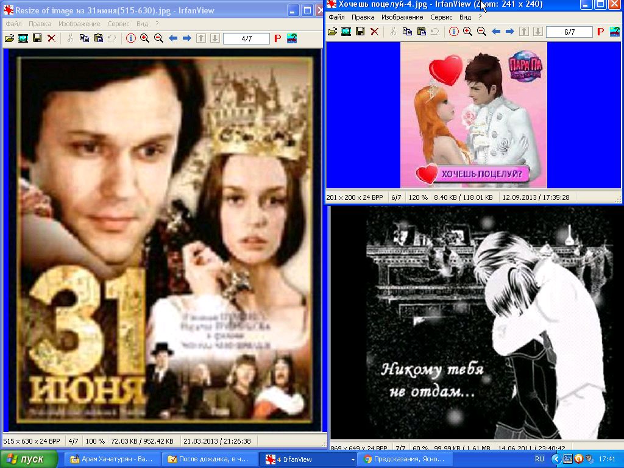
Task: Open Сервис menu in the 31июня window
Action: pos(119,24)
